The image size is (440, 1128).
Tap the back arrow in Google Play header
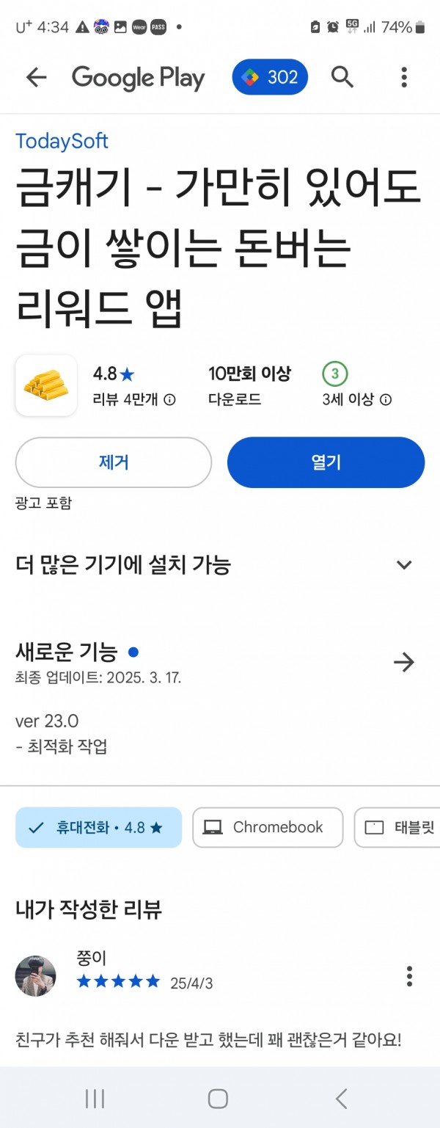pyautogui.click(x=36, y=77)
